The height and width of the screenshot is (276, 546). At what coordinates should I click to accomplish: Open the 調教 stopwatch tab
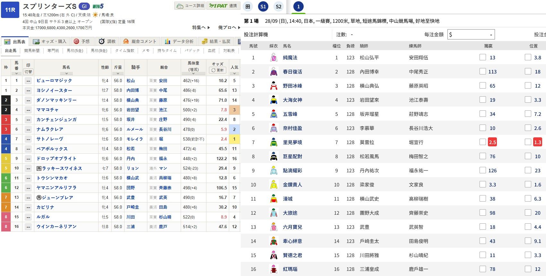coord(107,41)
